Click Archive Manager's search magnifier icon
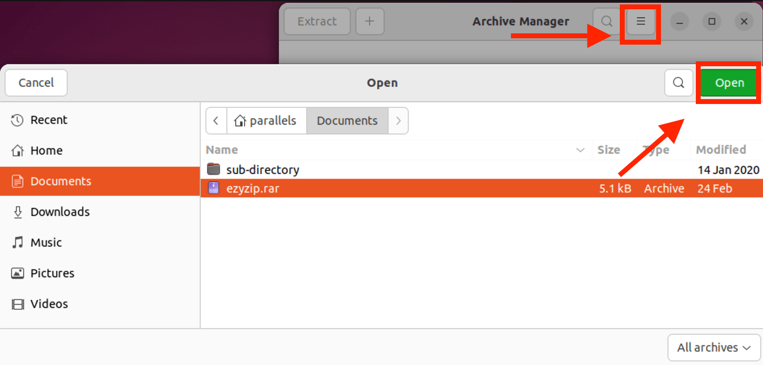 click(607, 21)
